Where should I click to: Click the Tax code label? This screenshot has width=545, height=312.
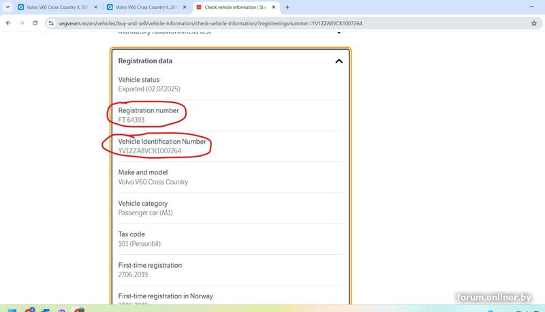pyautogui.click(x=131, y=234)
